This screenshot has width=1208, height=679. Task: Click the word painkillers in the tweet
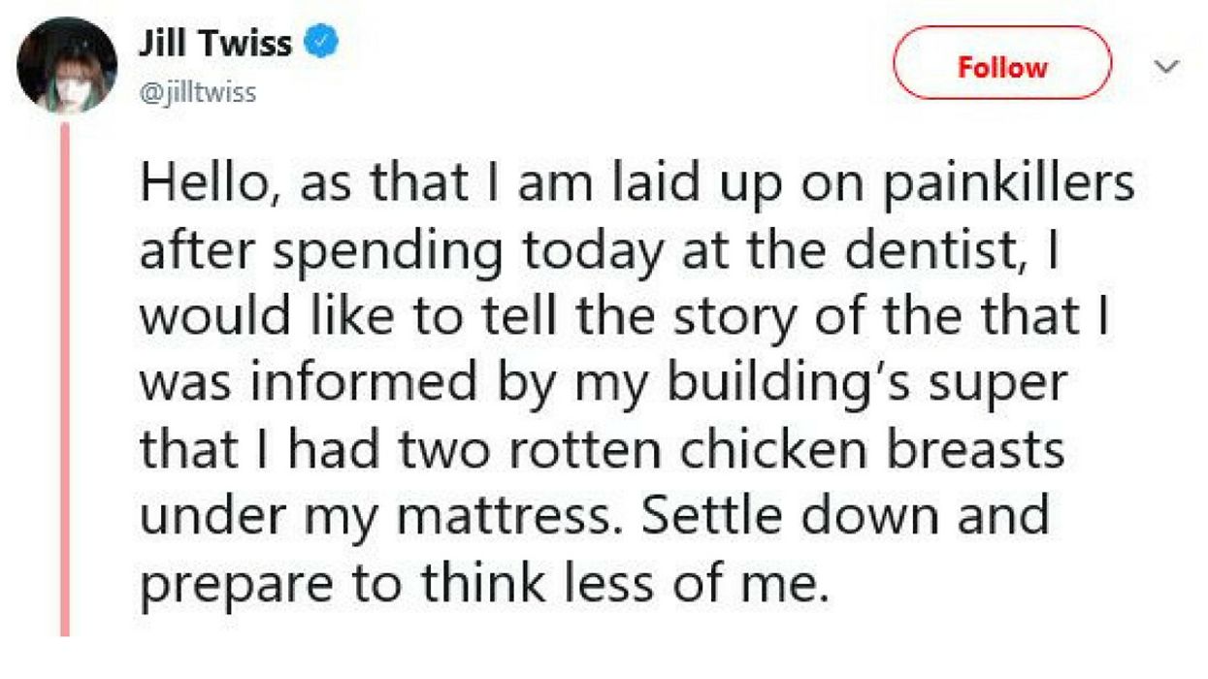(1011, 184)
